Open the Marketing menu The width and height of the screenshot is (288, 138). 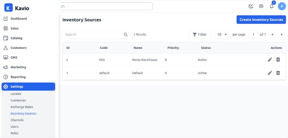pyautogui.click(x=28, y=67)
